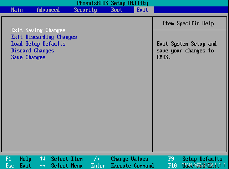Screen dimensions: 229x169
Task: Click the Esc Exit legend
Action: (x=18, y=166)
